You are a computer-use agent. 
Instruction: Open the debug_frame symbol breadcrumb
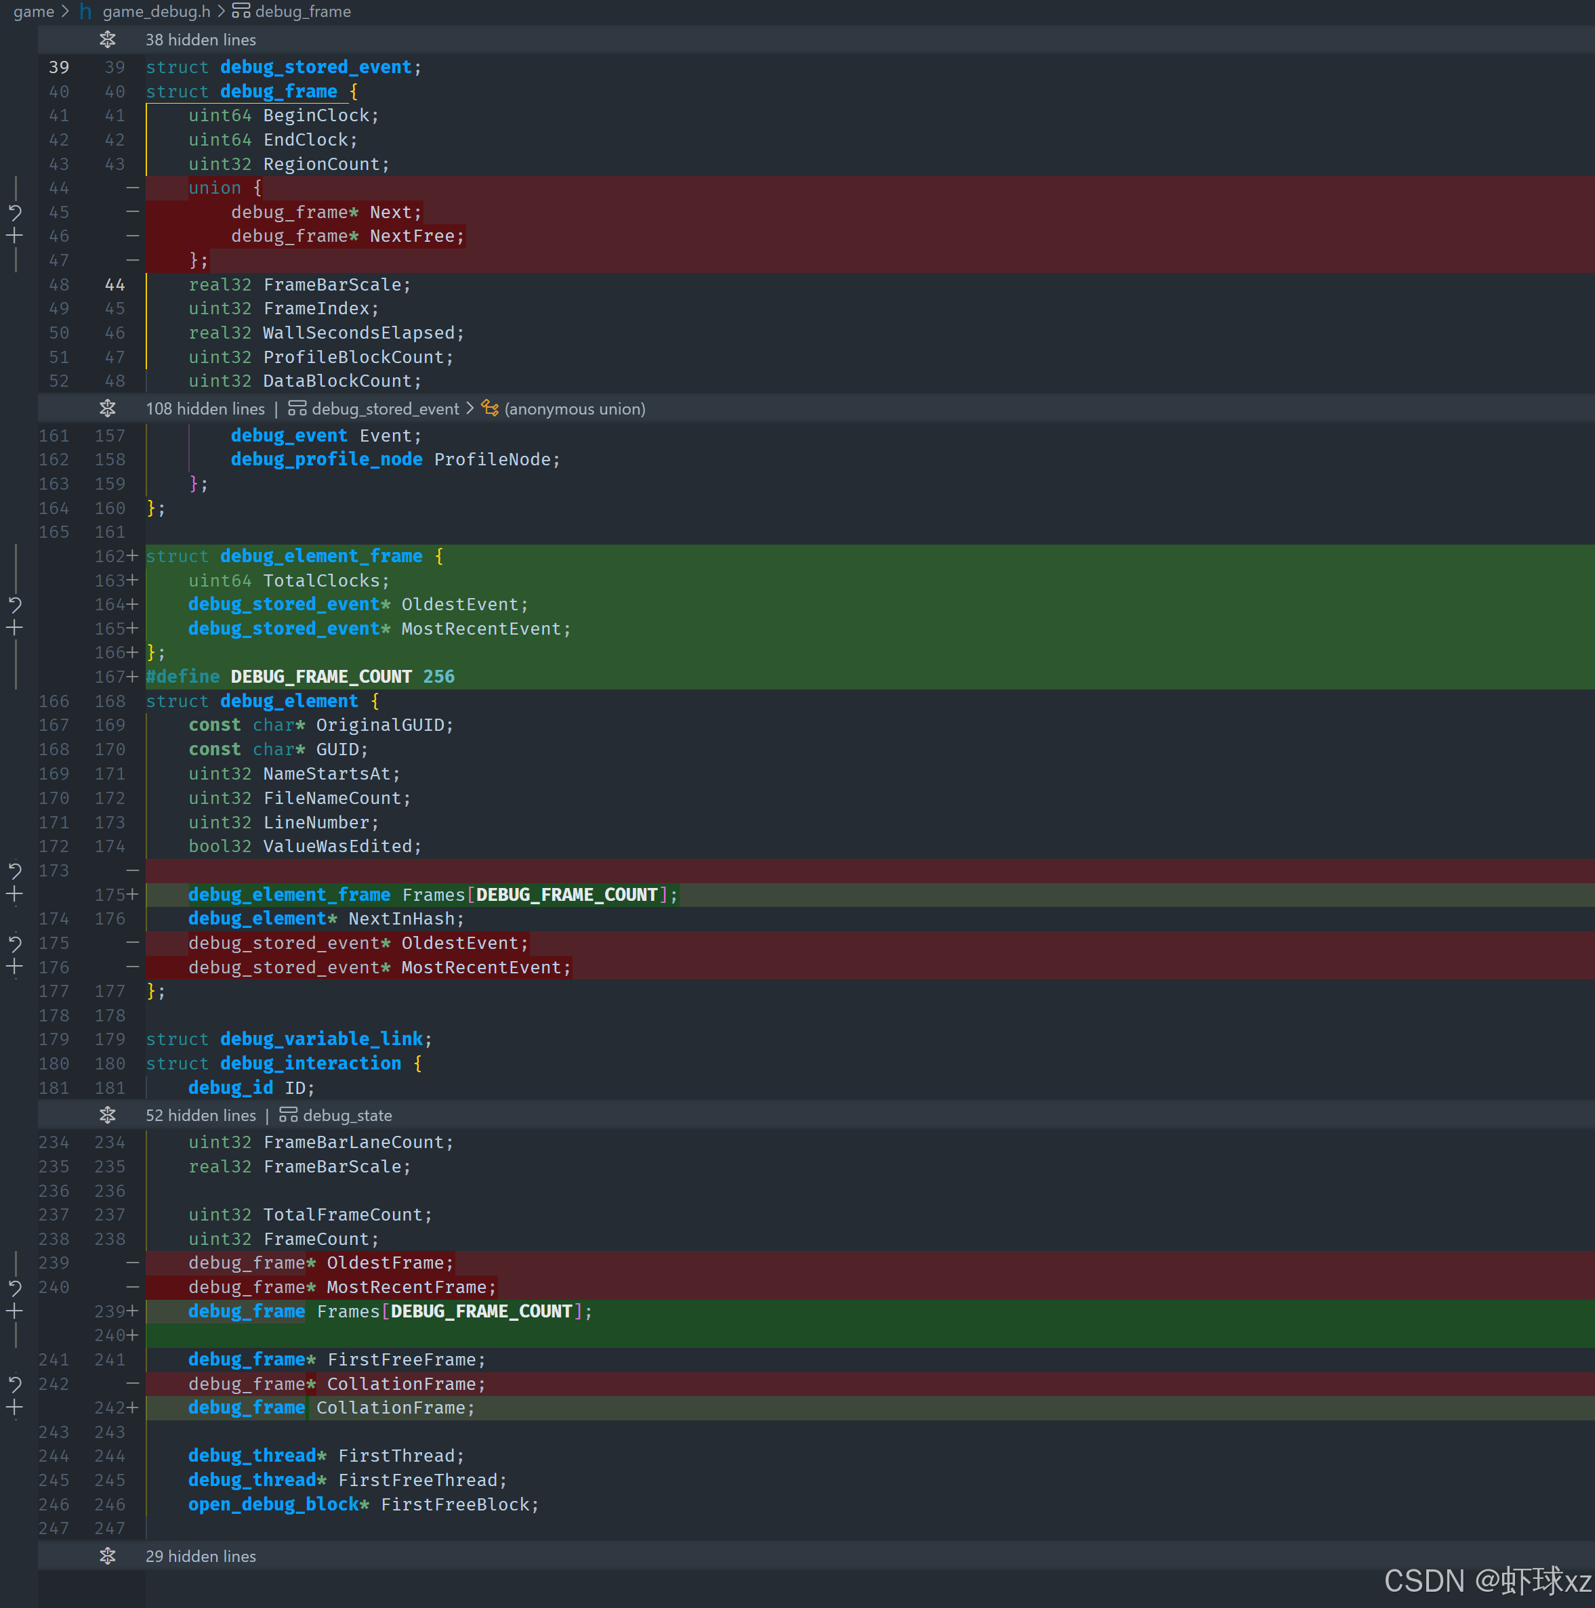point(302,12)
